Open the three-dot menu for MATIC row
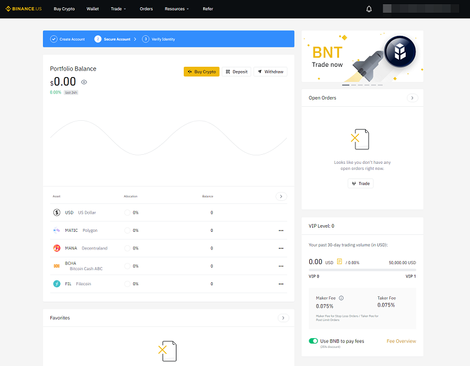 (281, 231)
